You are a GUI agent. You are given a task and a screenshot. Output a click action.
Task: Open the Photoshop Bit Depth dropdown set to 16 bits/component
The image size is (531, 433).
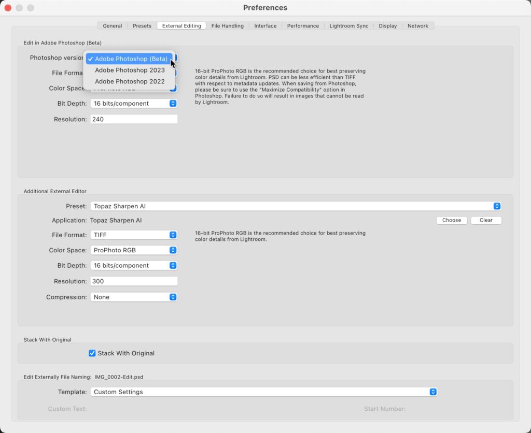tap(134, 104)
